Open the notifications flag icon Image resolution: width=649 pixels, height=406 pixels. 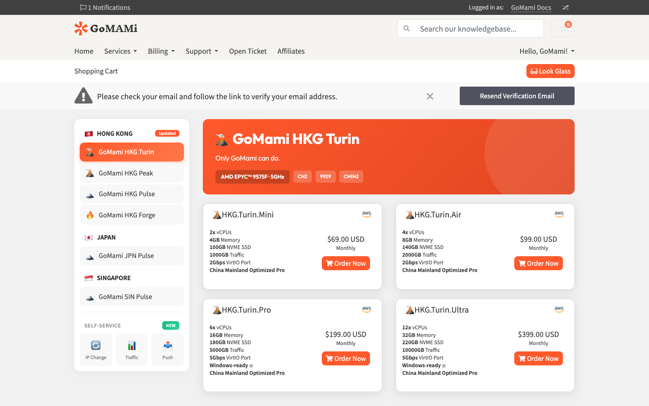click(x=83, y=8)
